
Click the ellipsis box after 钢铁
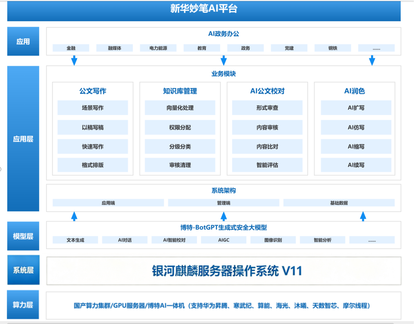pyautogui.click(x=376, y=48)
